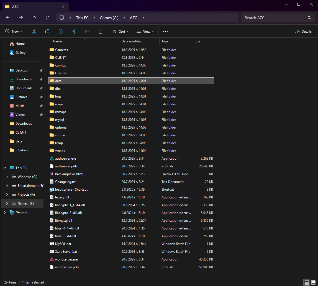
Task: Select the Start Server.bat file icon
Action: coord(52,252)
